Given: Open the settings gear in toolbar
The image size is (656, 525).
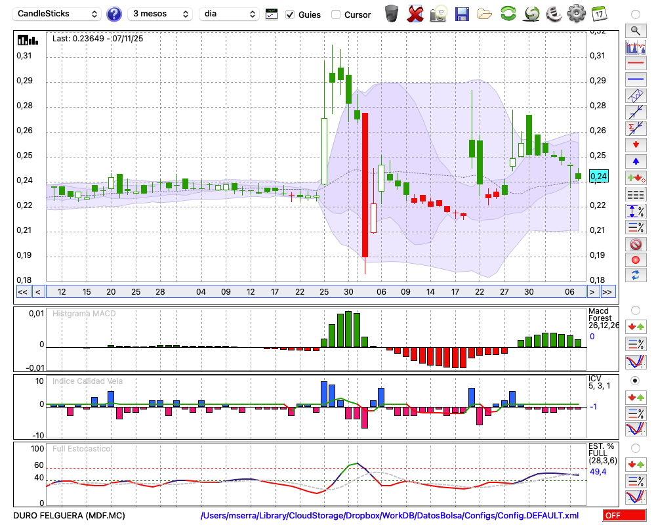Looking at the screenshot, I should pos(575,14).
